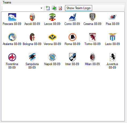Viewport: 127px width, 123px height.
Task: Click the Bologna 88-89 label
Action: (32, 44)
